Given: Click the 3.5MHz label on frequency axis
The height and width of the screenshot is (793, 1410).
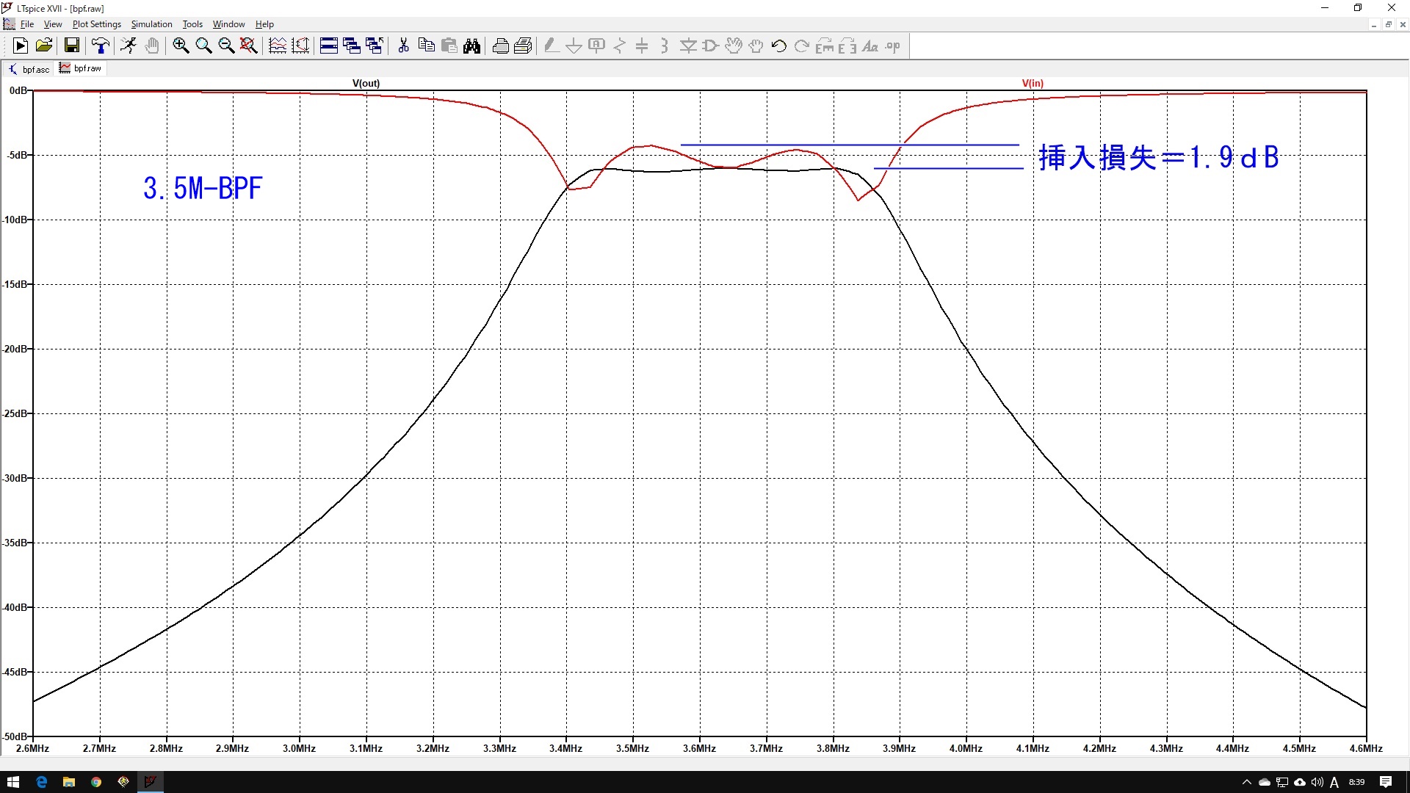Looking at the screenshot, I should point(632,748).
